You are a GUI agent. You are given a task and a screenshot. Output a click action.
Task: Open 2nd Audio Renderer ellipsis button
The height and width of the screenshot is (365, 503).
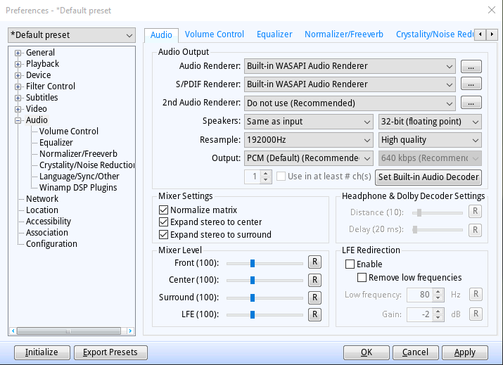pyautogui.click(x=471, y=103)
